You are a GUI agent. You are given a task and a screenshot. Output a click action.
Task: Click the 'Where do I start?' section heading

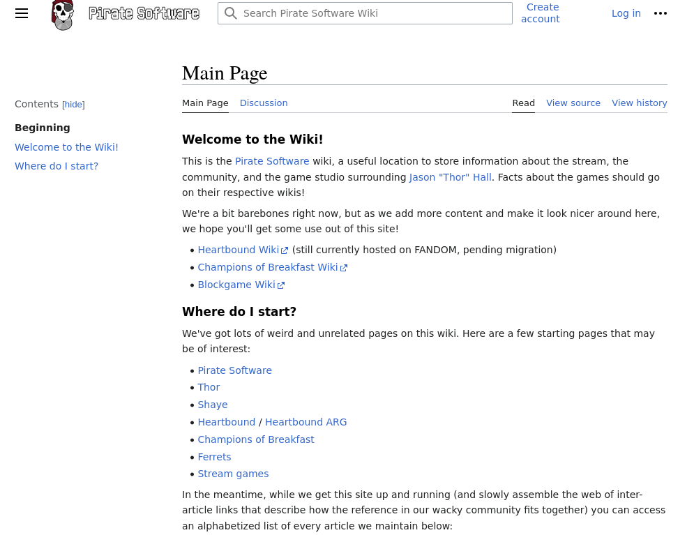tap(239, 312)
